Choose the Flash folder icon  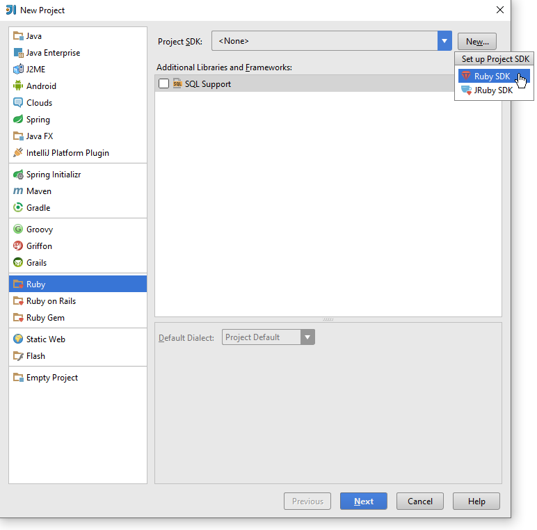(18, 356)
